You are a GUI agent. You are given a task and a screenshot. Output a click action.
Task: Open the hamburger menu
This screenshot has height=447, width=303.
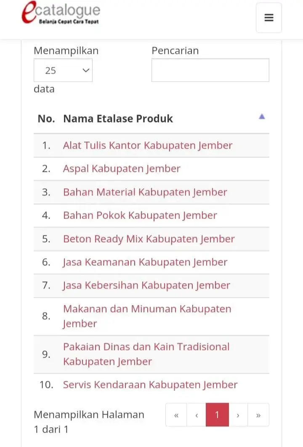(x=269, y=18)
